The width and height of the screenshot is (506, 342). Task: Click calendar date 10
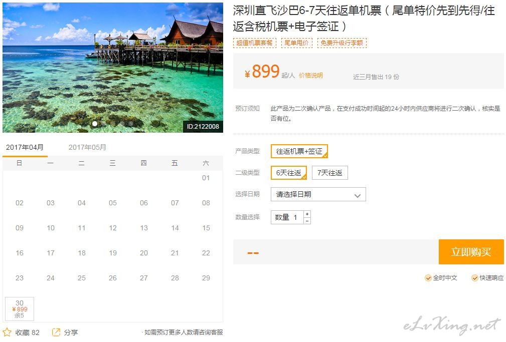coord(51,228)
